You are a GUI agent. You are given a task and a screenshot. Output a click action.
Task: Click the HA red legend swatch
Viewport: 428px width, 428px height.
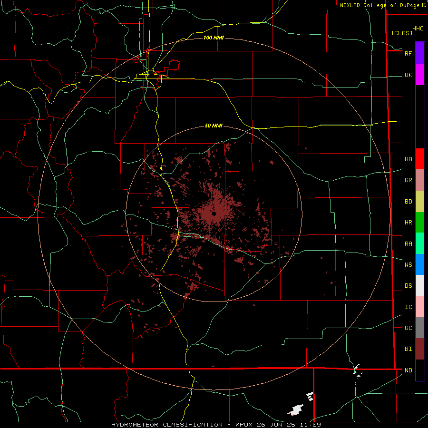pyautogui.click(x=420, y=159)
